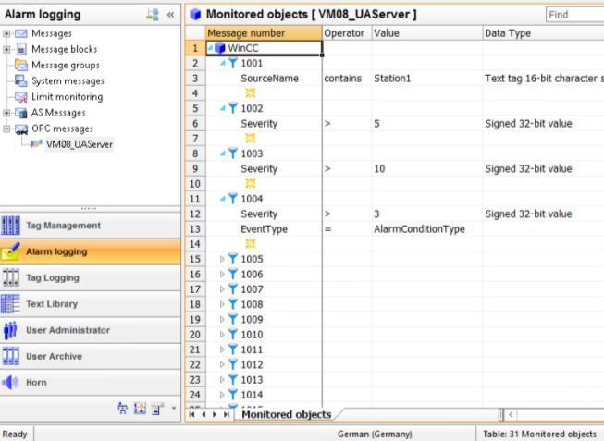The image size is (604, 441).
Task: Select Limit monitoring in the tree
Action: coord(67,97)
